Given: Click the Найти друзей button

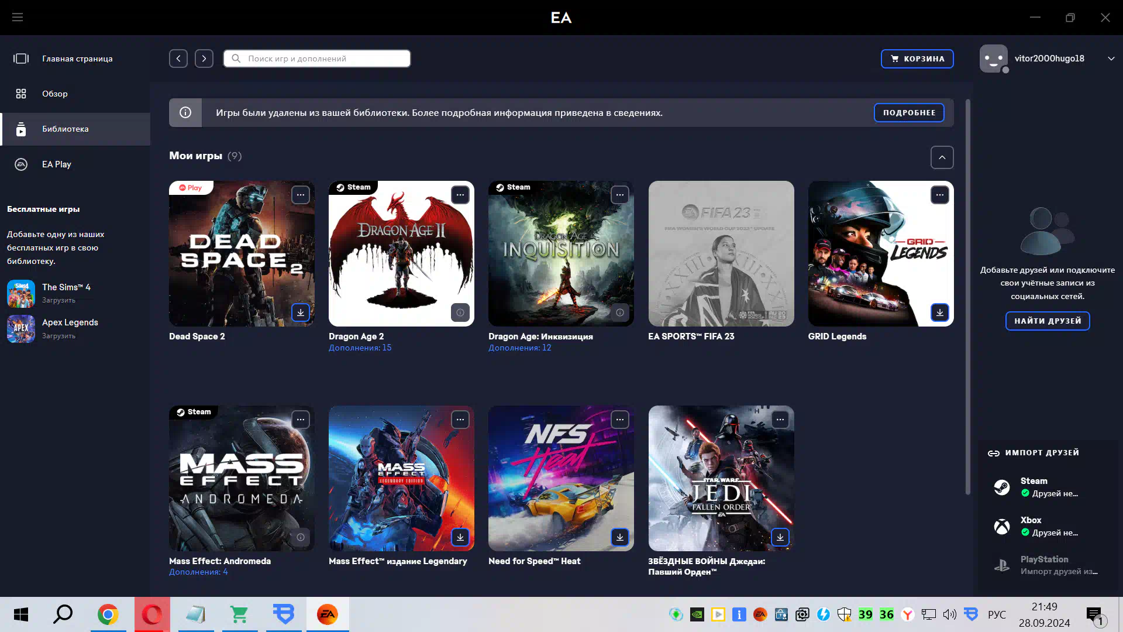Looking at the screenshot, I should [x=1048, y=321].
